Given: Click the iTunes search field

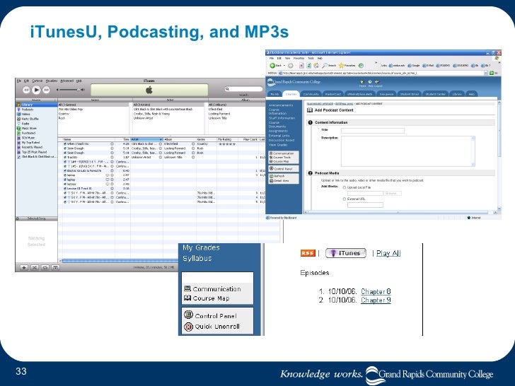Looking at the screenshot, I should click(245, 89).
